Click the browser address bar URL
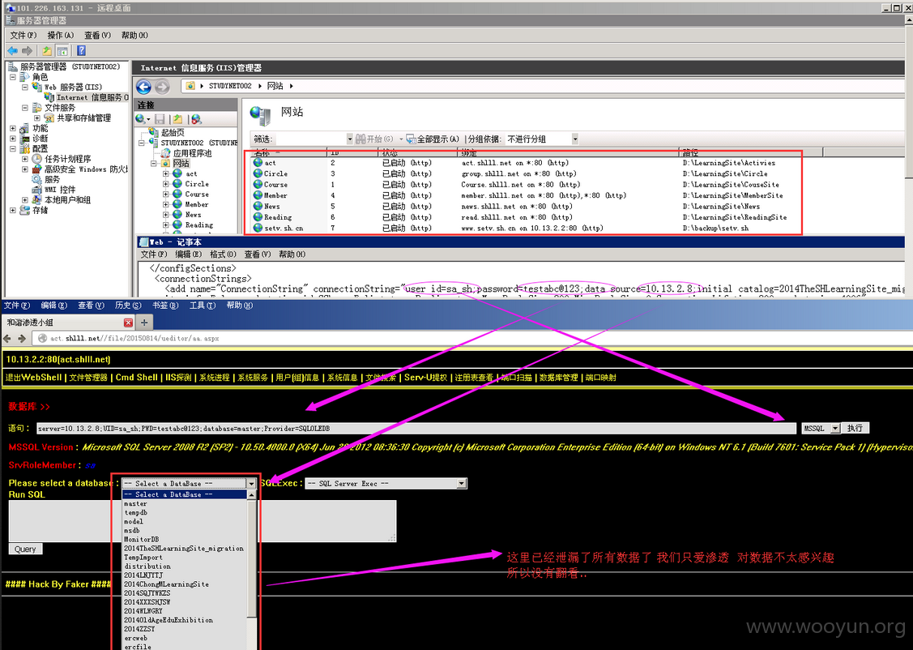The width and height of the screenshot is (913, 650). pyautogui.click(x=134, y=339)
